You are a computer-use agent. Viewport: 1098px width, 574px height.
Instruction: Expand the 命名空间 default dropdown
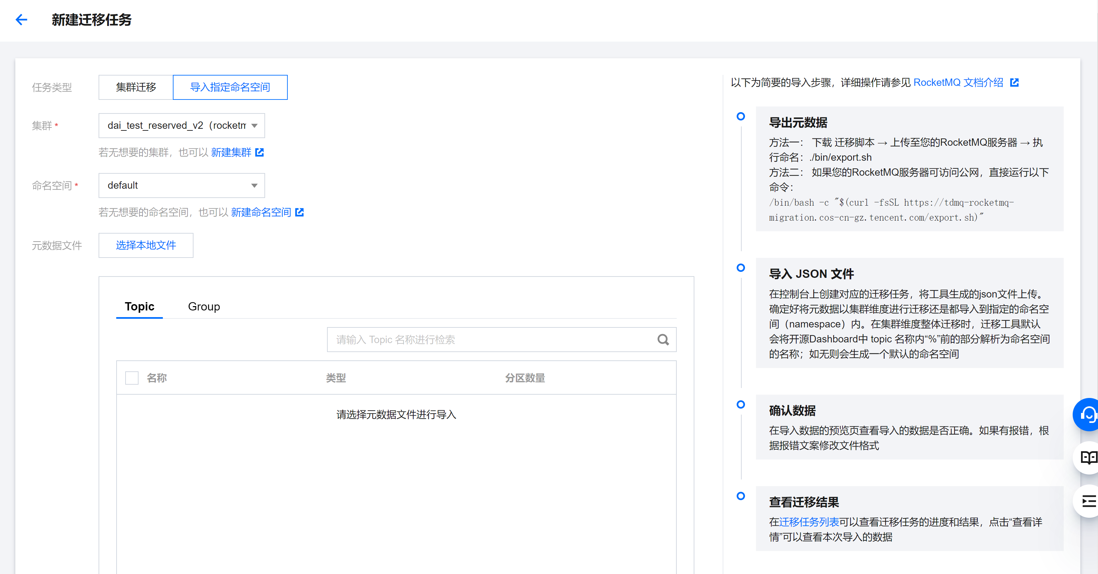pos(181,185)
